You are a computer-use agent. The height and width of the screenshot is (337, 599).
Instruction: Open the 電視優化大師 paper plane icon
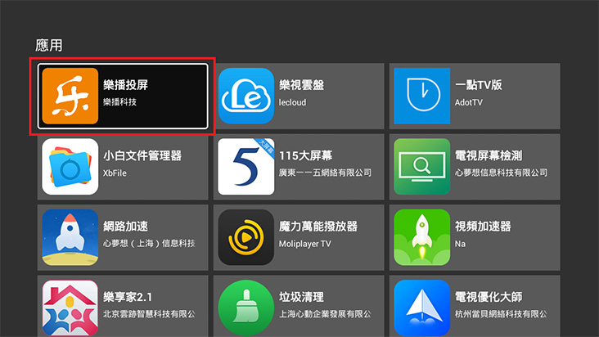[421, 308]
